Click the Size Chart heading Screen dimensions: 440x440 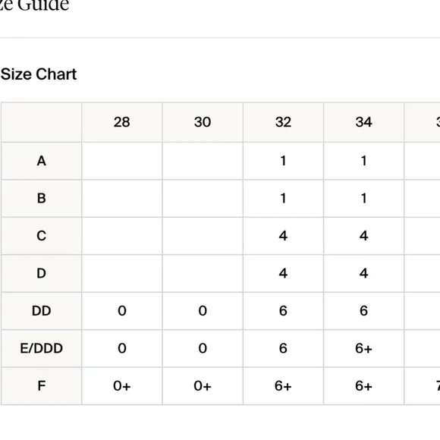pyautogui.click(x=39, y=74)
